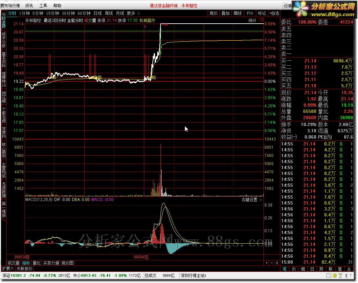358x283 pixels.
Task: Add stock via +自选 button
Action: (274, 13)
